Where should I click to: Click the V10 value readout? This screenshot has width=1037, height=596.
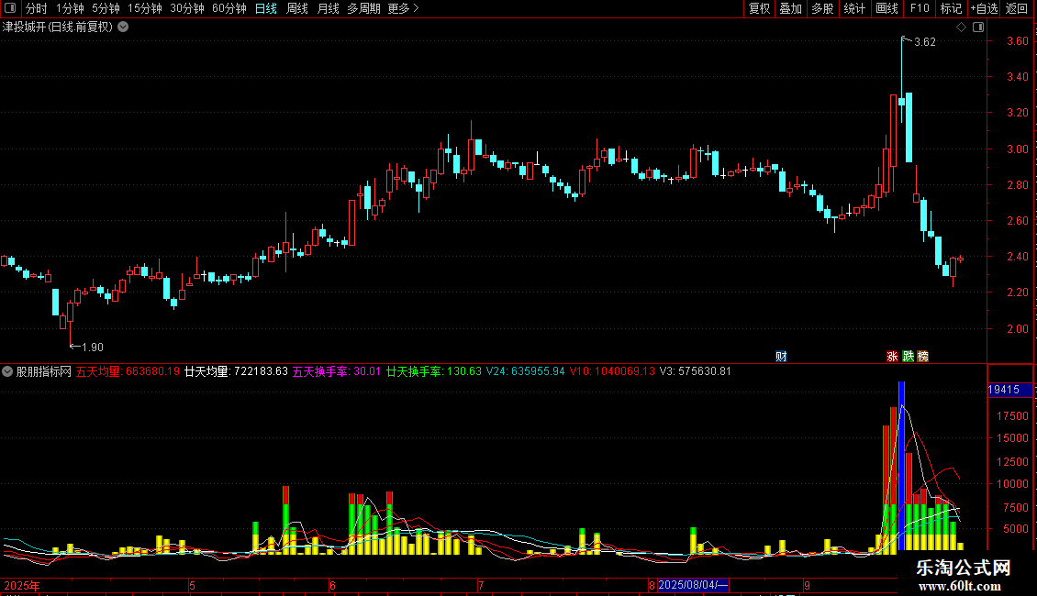[x=612, y=371]
